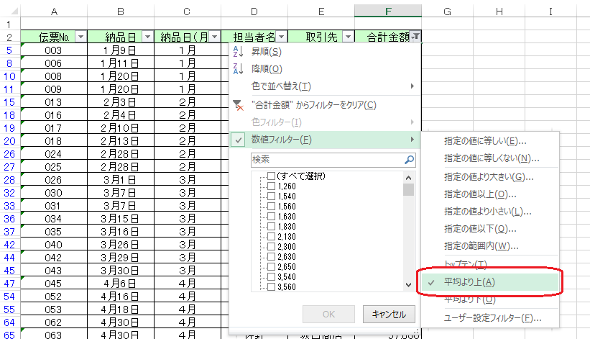
Task: Choose "合計金額" からフィルターをクリア
Action: [x=325, y=105]
